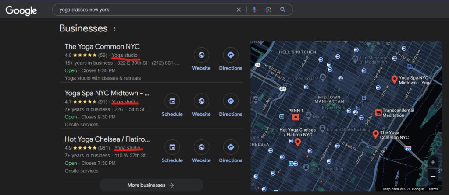
Task: Click the Bryant Park label on map
Action: [x=334, y=108]
